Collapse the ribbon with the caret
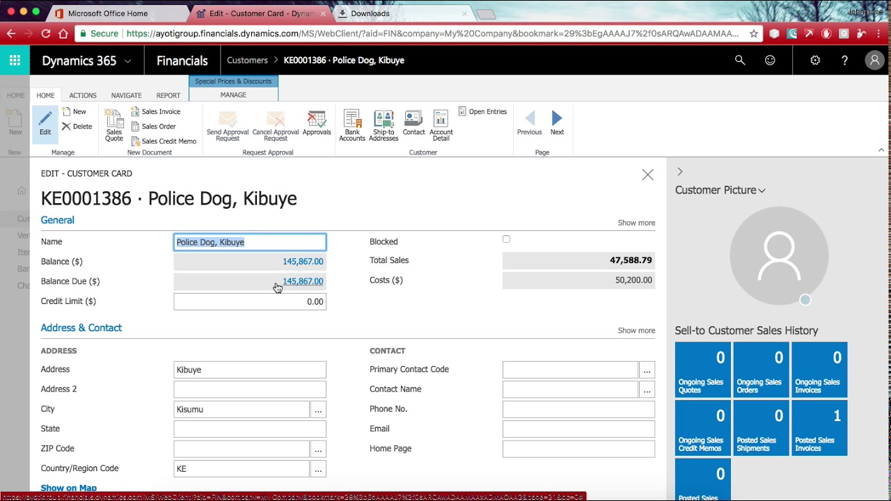891x501 pixels. pyautogui.click(x=881, y=150)
